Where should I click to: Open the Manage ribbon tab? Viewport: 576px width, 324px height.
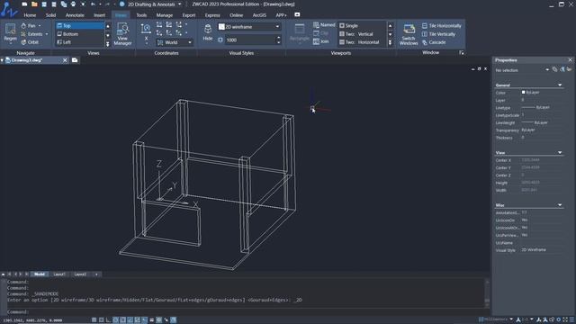pyautogui.click(x=164, y=15)
